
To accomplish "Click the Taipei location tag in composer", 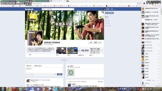I will pyautogui.click(x=31, y=74).
